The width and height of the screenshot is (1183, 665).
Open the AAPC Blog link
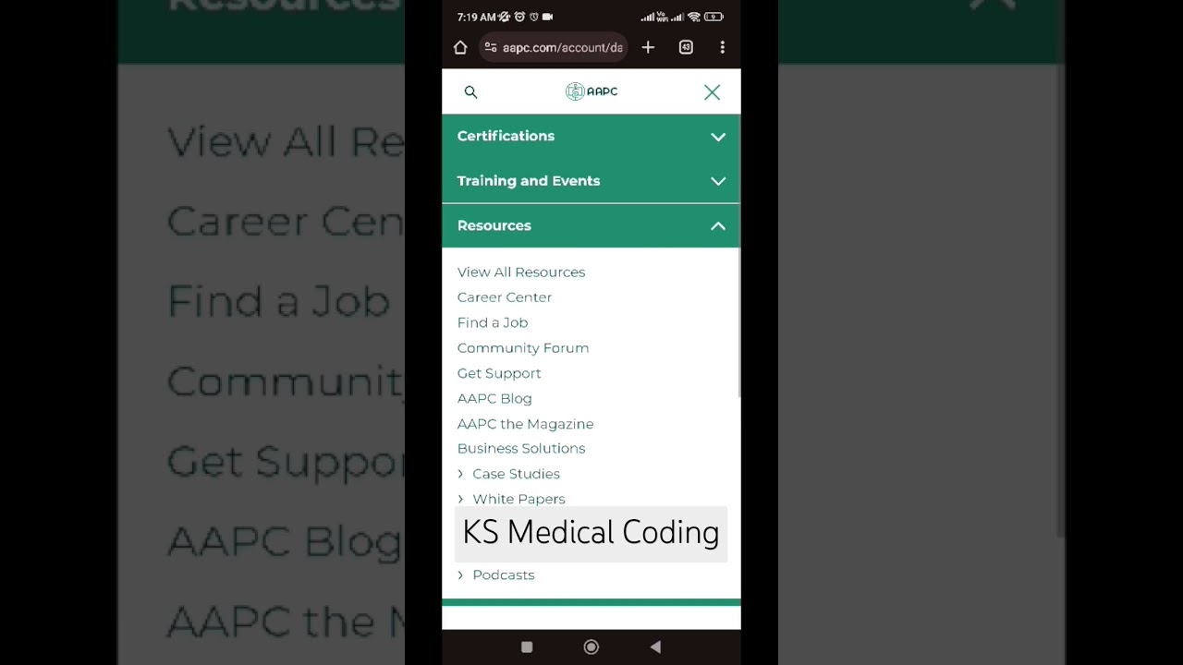(494, 398)
